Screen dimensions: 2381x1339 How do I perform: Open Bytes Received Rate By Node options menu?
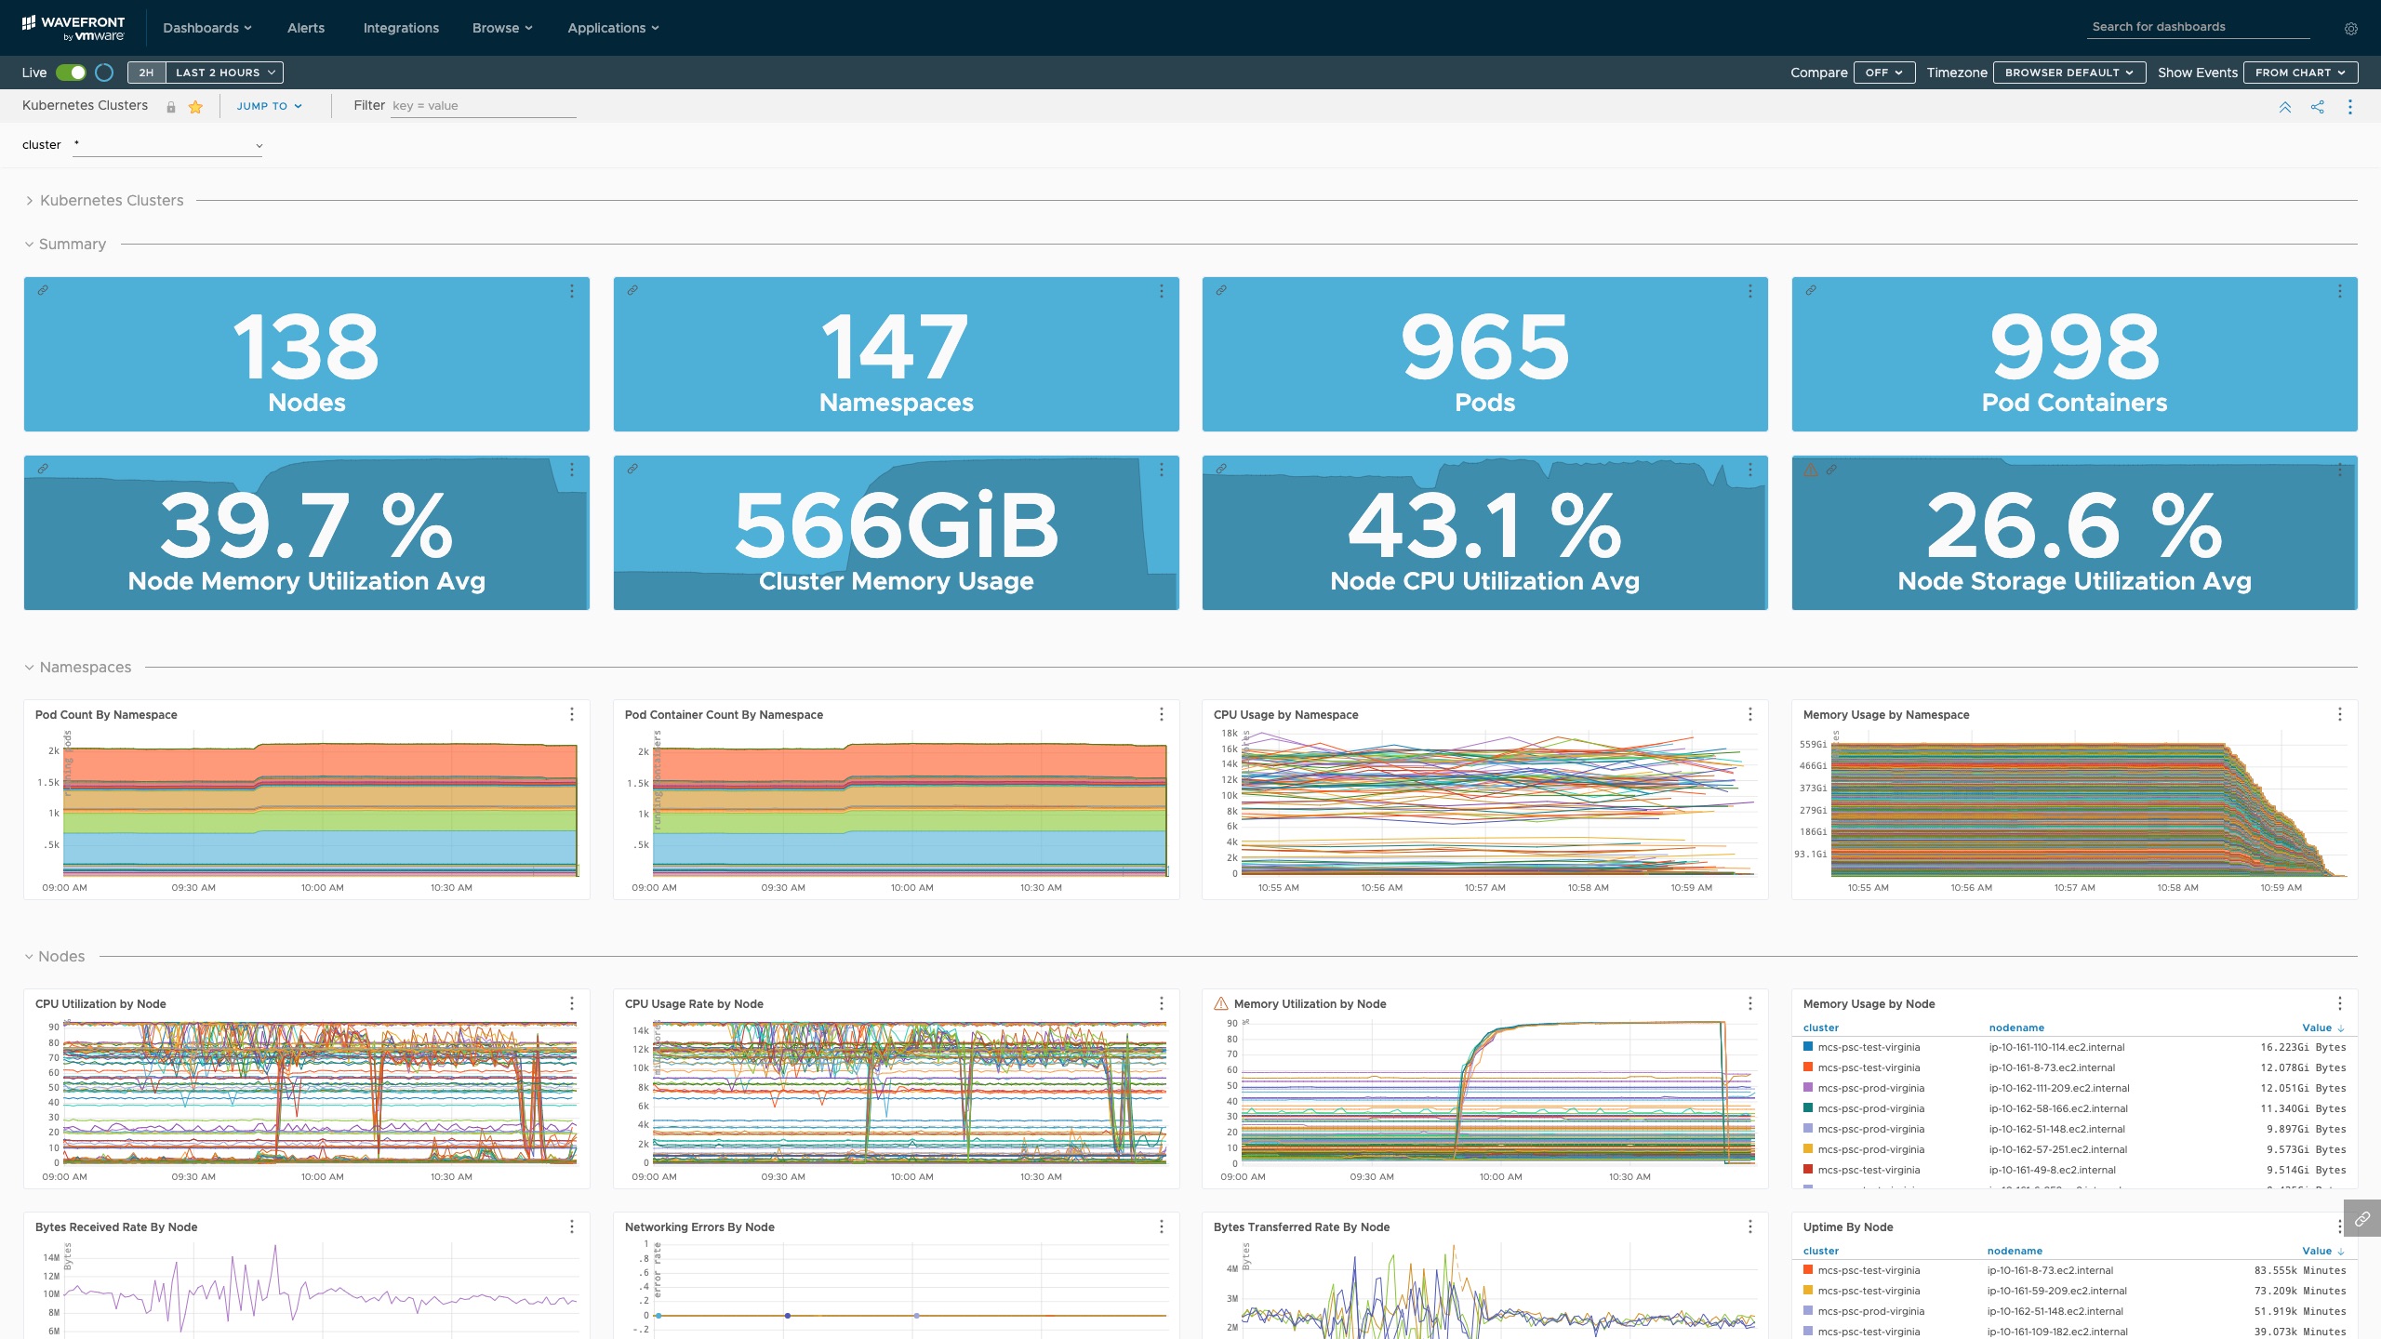[571, 1226]
